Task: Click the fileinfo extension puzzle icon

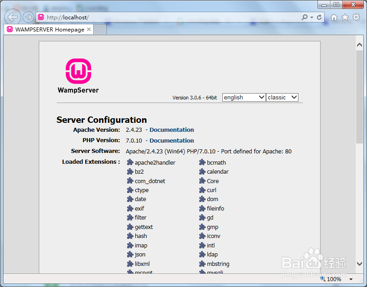Action: tap(202, 208)
